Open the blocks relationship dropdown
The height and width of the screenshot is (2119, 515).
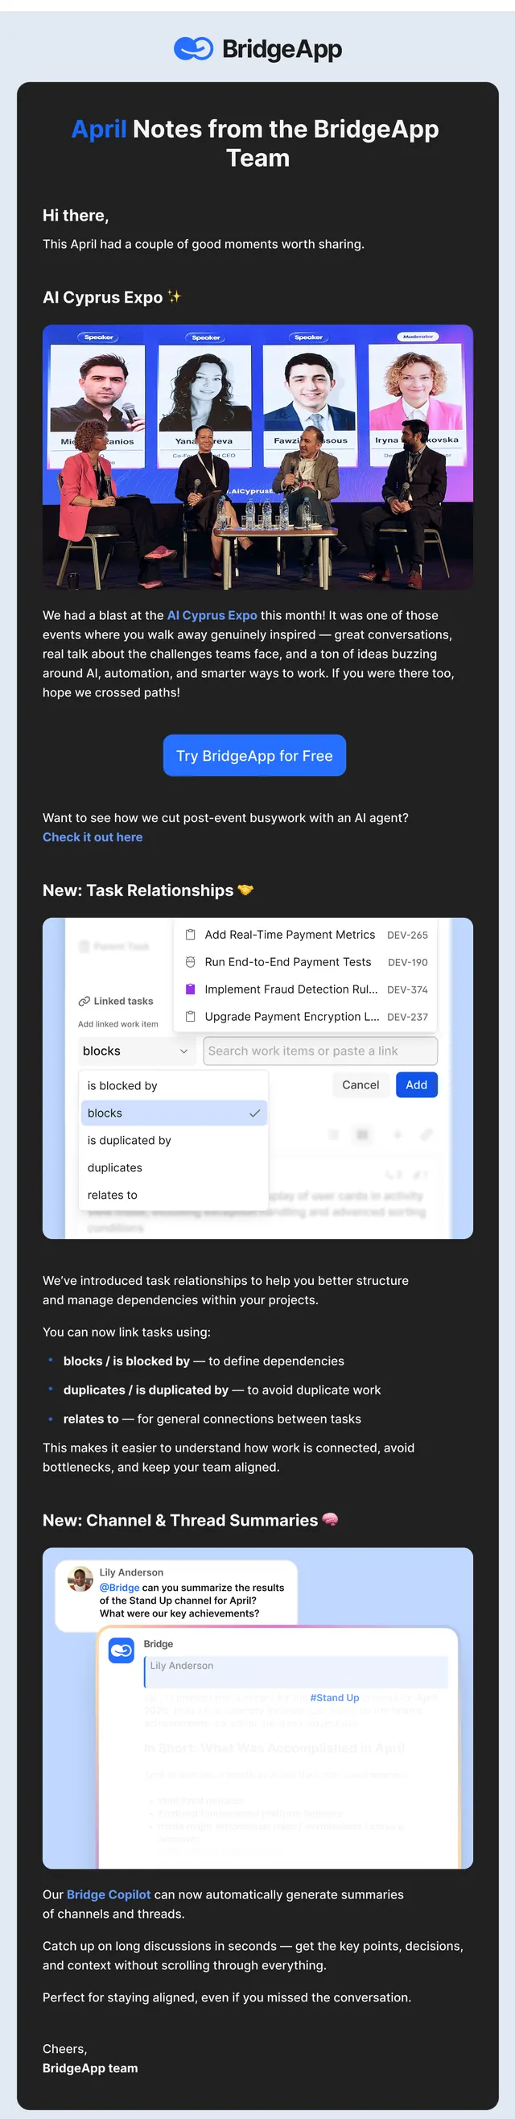(137, 1051)
